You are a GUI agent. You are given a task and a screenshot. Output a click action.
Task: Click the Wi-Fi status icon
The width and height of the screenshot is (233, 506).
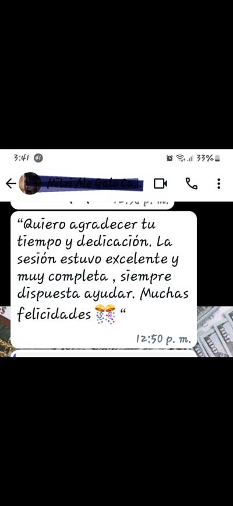point(180,158)
